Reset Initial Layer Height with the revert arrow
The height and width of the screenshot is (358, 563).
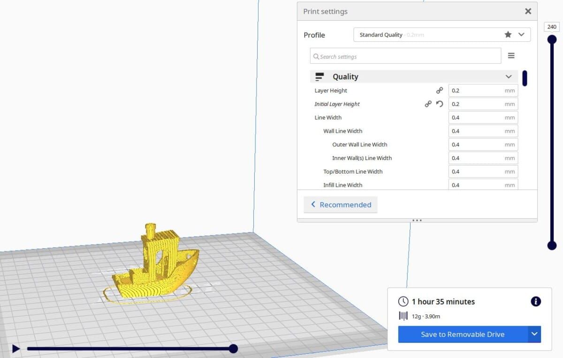tap(440, 104)
